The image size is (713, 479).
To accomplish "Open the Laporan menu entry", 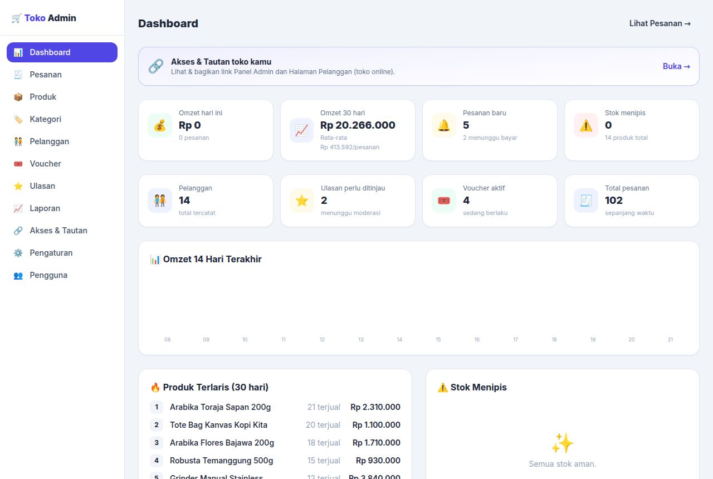I will [x=62, y=208].
